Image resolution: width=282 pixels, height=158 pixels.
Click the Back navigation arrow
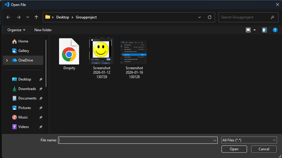tap(8, 17)
